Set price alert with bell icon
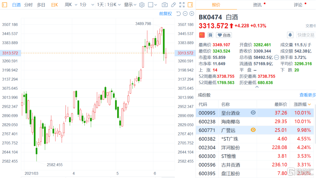The width and height of the screenshot is (316, 178). (x=290, y=35)
